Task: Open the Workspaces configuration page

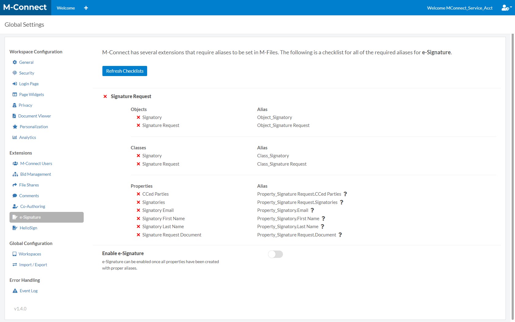Action: coord(30,254)
